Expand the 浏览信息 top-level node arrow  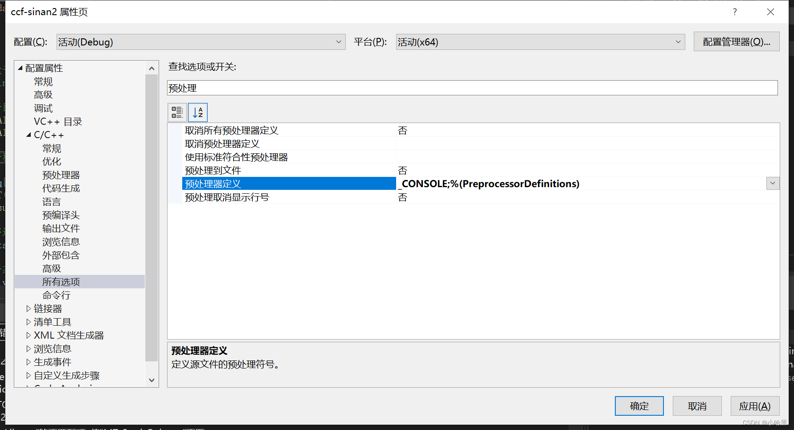pyautogui.click(x=29, y=348)
